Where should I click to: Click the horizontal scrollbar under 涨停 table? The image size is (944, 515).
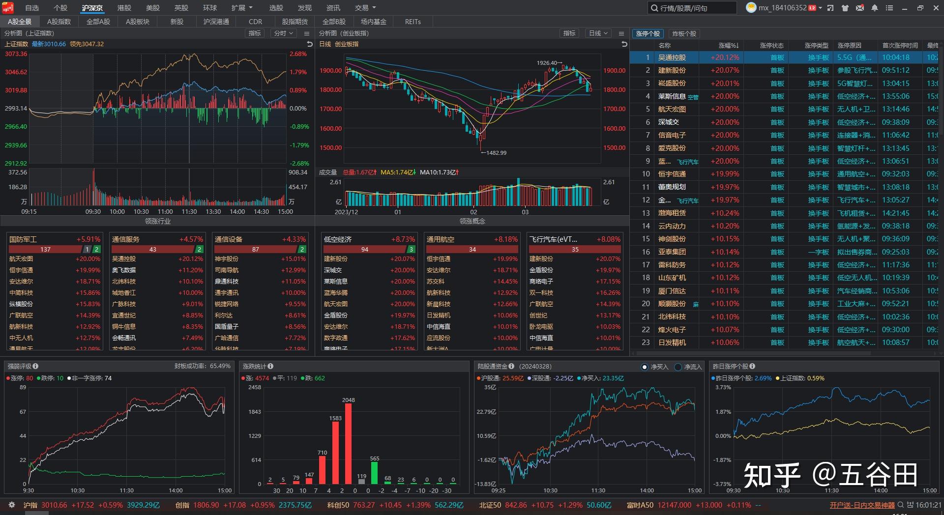(754, 353)
